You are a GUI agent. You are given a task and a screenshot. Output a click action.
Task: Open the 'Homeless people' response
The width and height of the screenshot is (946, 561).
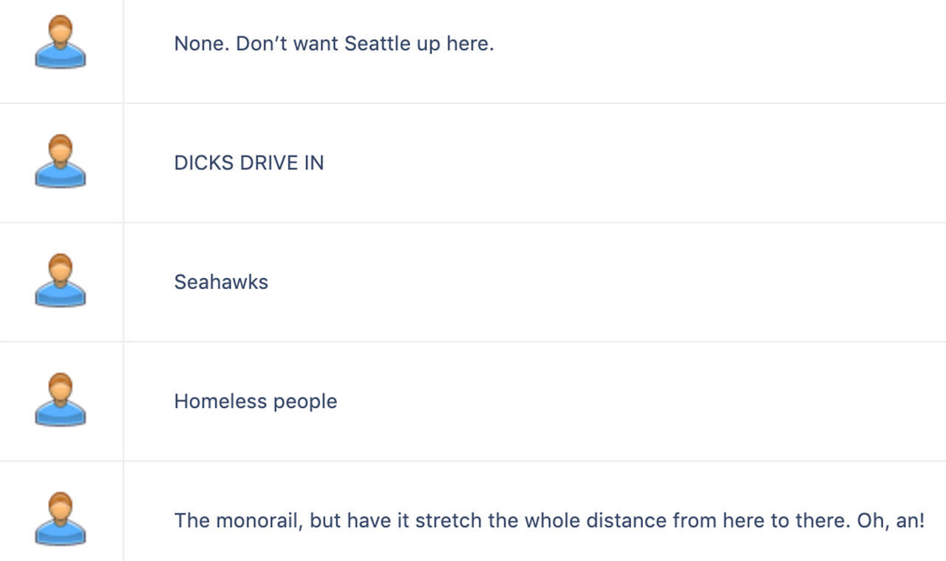256,401
